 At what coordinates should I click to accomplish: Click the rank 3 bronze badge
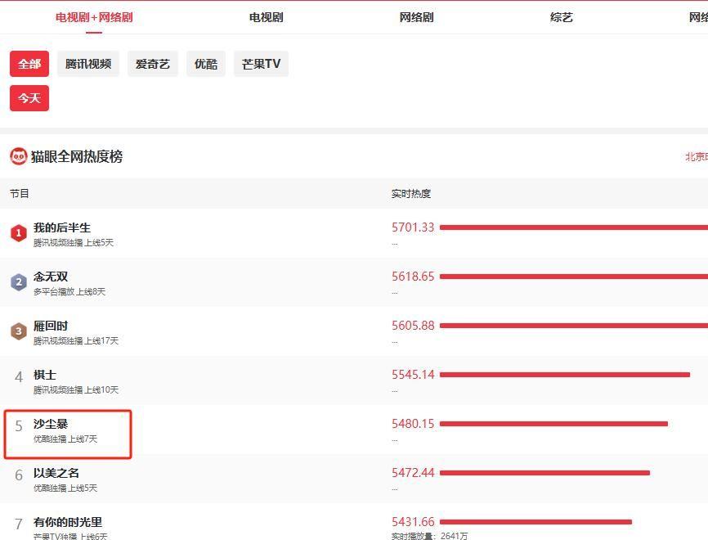point(19,331)
